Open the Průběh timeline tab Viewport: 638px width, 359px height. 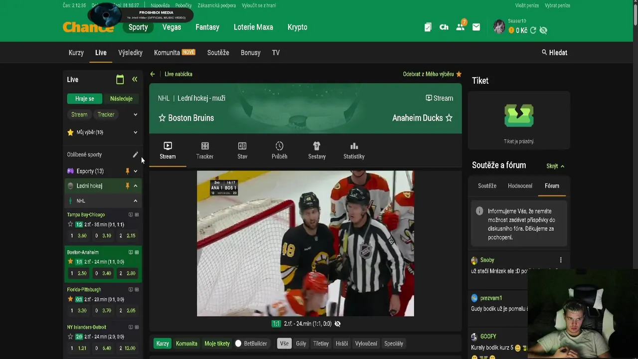(x=279, y=151)
